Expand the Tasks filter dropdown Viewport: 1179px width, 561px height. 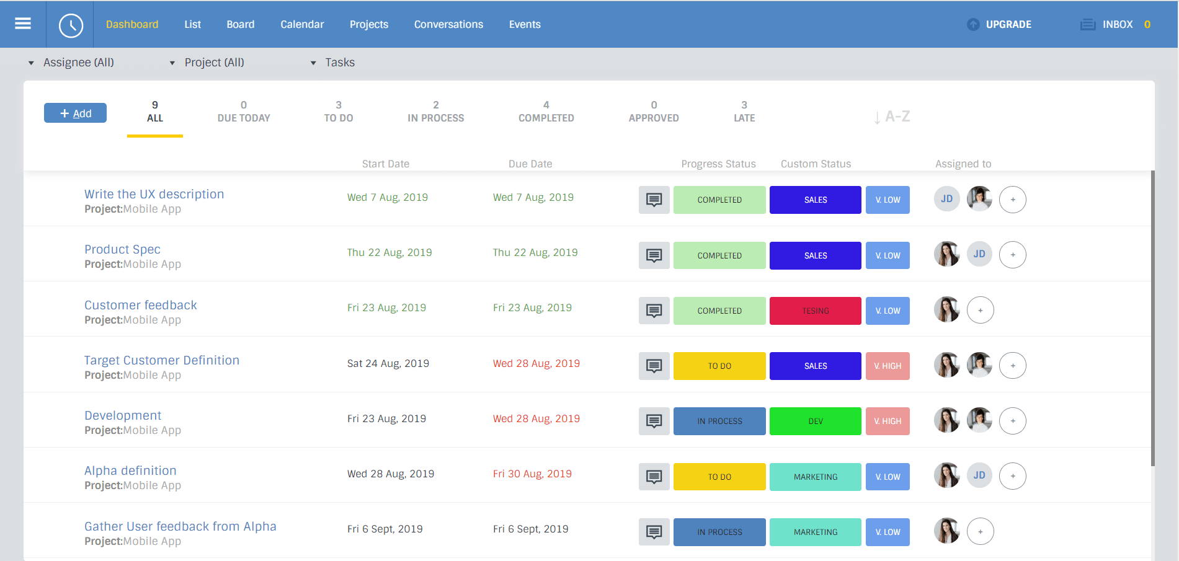point(333,63)
